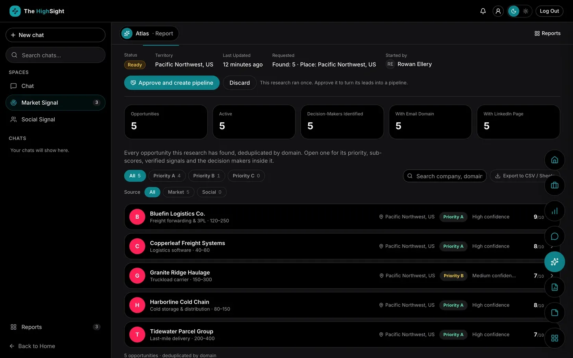The image size is (573, 358).
Task: Open the Harborline Cold Chain opportunity
Action: (342, 305)
